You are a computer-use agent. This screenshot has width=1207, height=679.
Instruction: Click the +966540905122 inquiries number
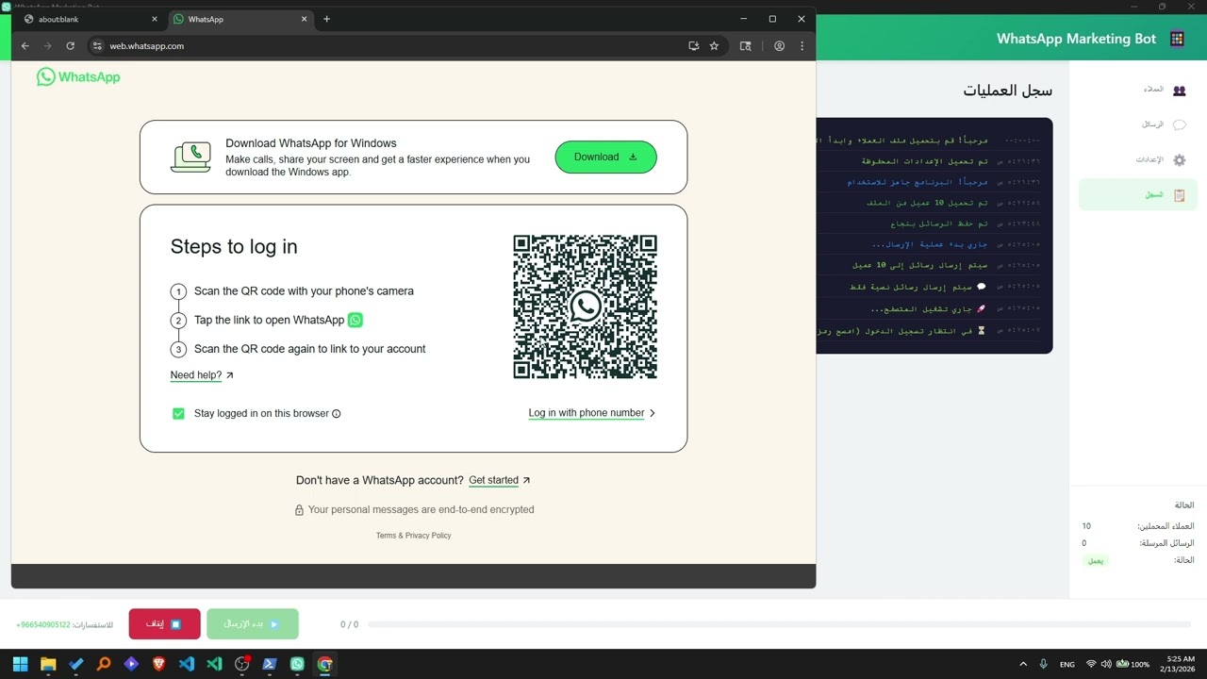click(43, 625)
